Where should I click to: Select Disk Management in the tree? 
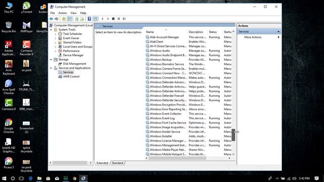(74, 64)
